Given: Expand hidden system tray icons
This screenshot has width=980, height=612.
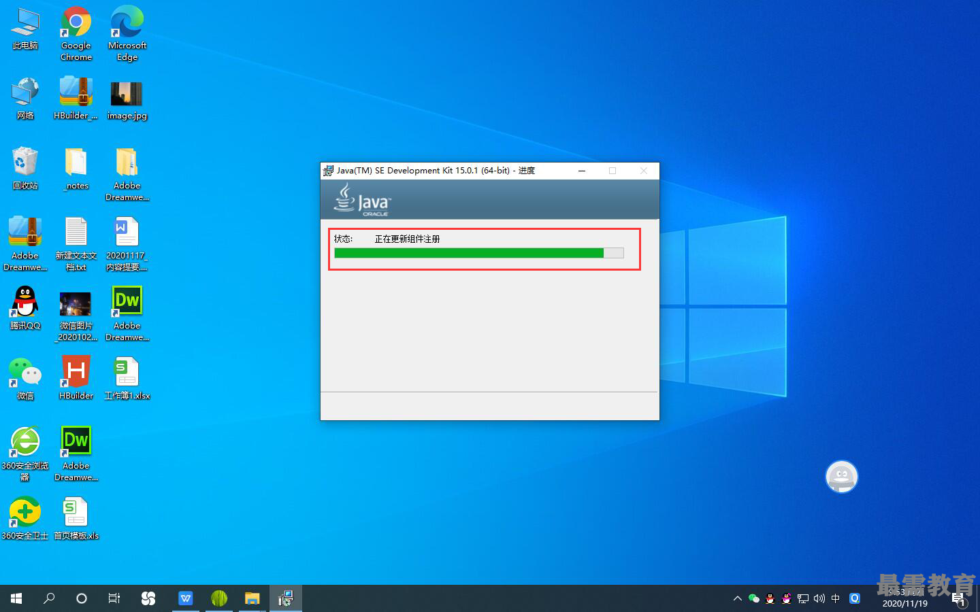Looking at the screenshot, I should point(737,598).
